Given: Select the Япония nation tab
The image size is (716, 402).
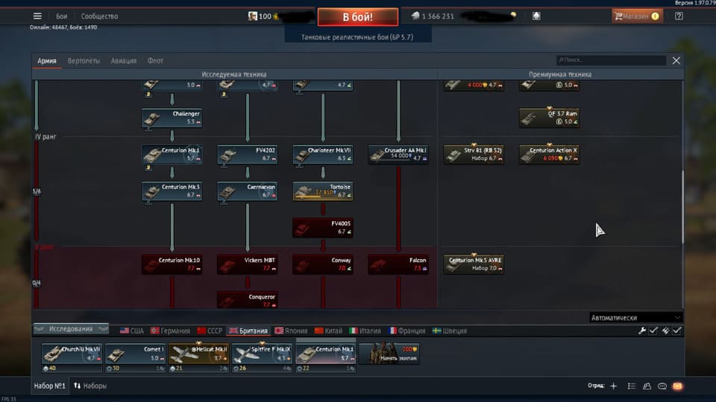Looking at the screenshot, I should point(291,331).
